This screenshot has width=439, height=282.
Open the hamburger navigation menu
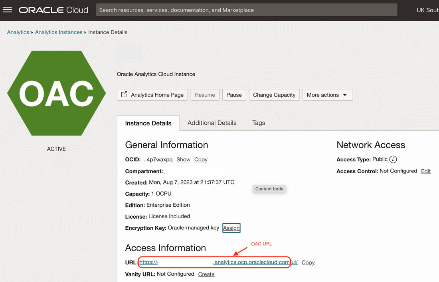[x=8, y=10]
